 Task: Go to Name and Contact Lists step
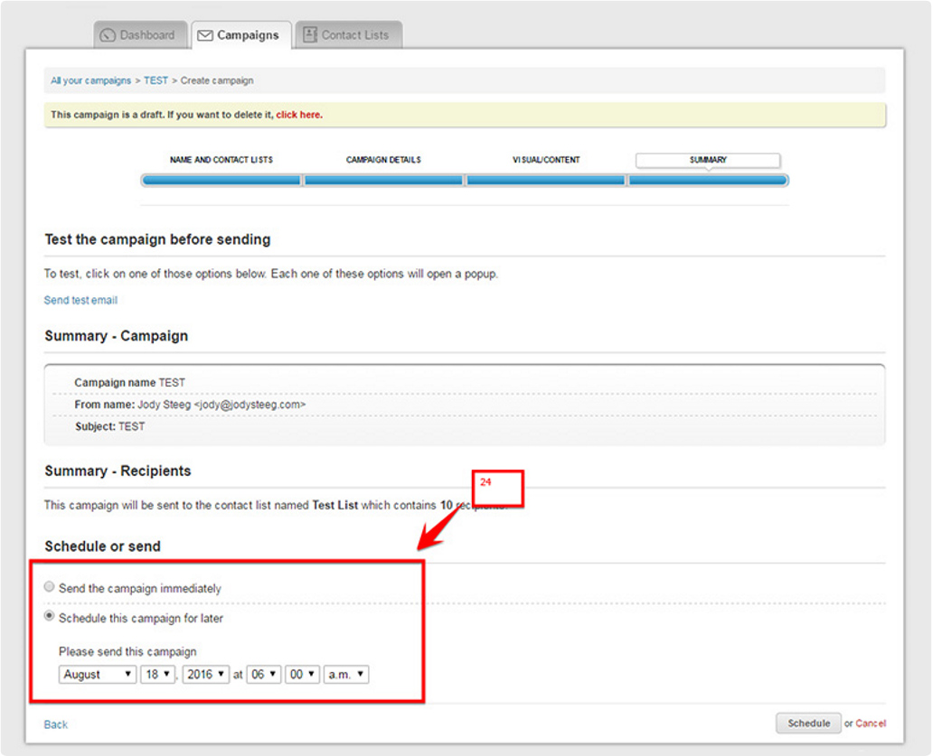[x=221, y=160]
